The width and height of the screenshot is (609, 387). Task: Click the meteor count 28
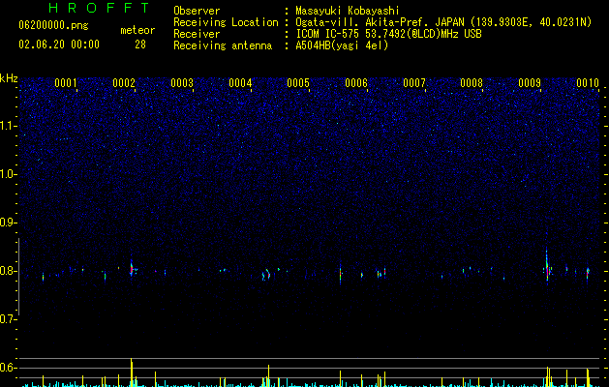pyautogui.click(x=140, y=45)
